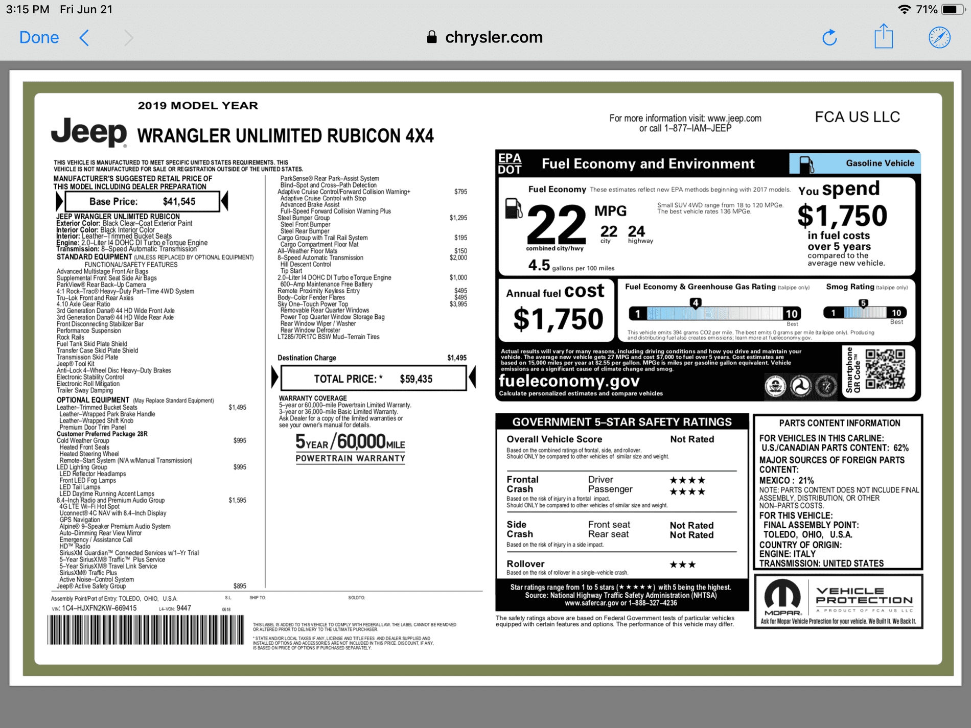Tap the "Destination Charge" label

click(307, 358)
